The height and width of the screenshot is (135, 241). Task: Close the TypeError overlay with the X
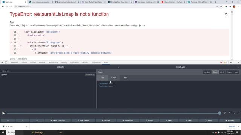tap(226, 14)
